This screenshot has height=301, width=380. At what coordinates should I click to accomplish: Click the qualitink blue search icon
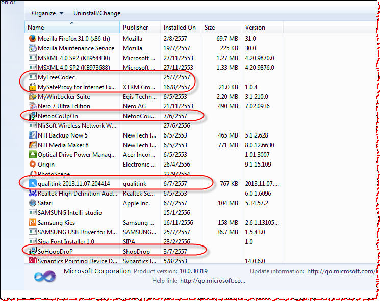(x=33, y=184)
